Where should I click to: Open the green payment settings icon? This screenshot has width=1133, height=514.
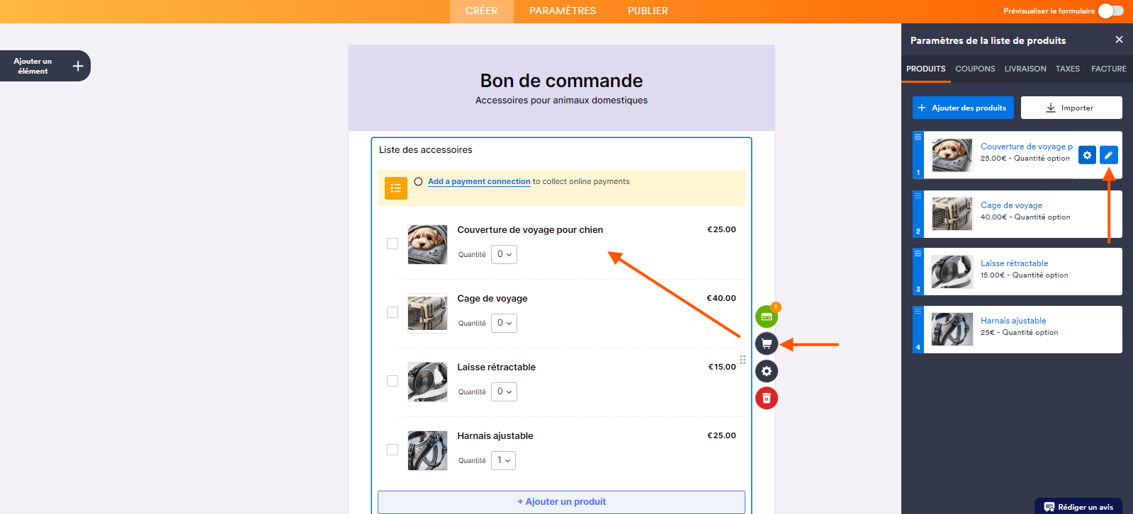point(766,316)
